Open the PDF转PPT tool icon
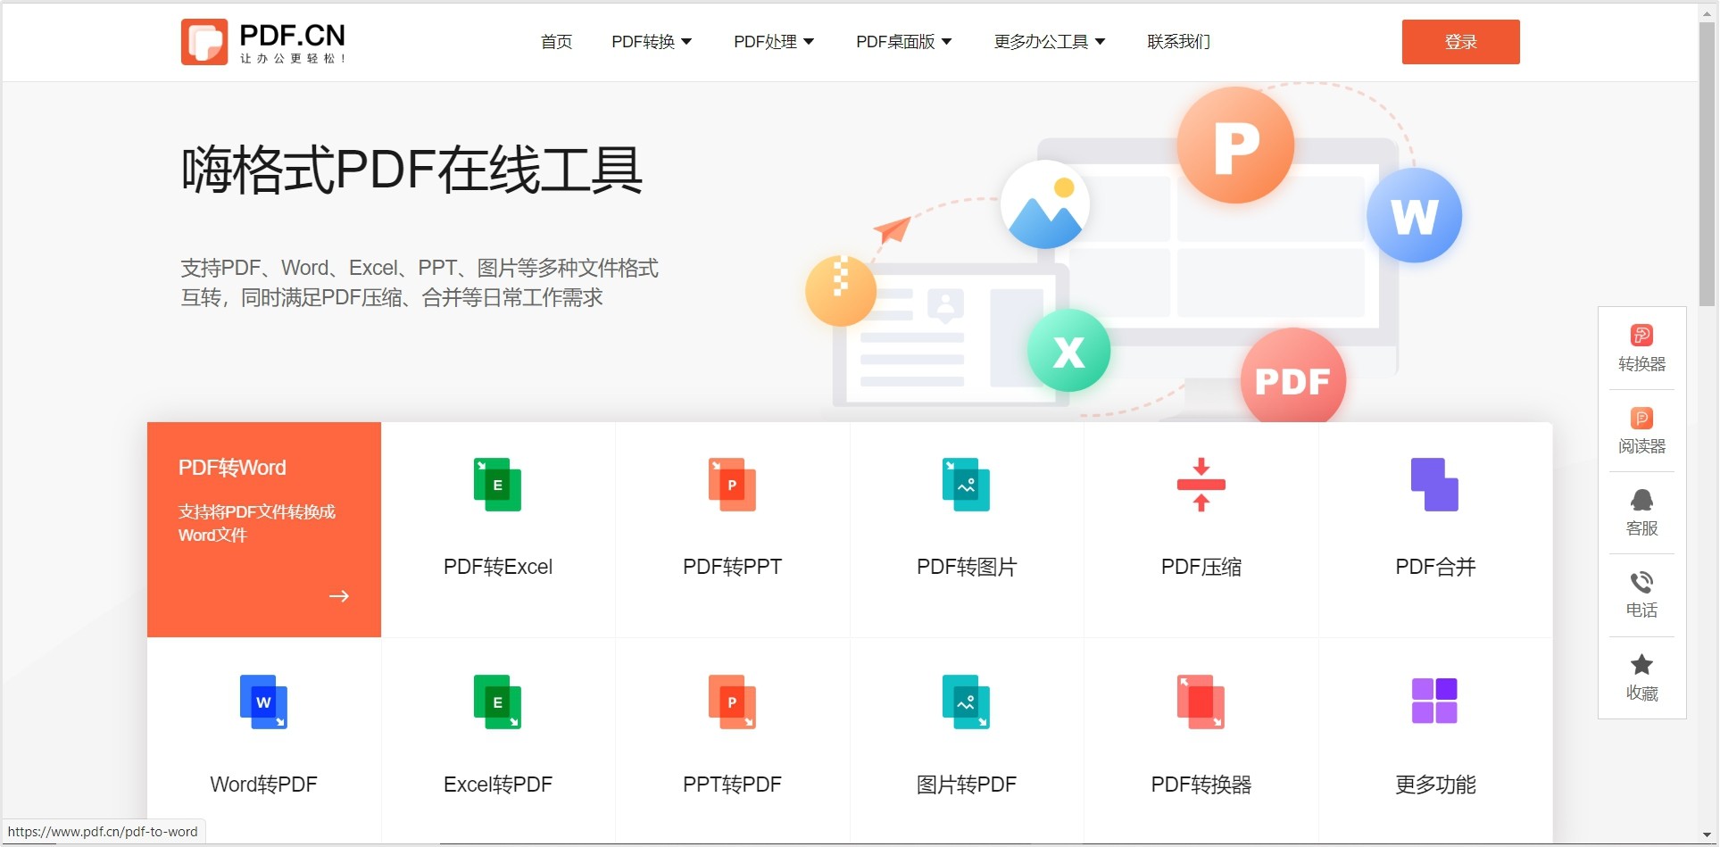Image resolution: width=1720 pixels, height=847 pixels. coord(732,485)
